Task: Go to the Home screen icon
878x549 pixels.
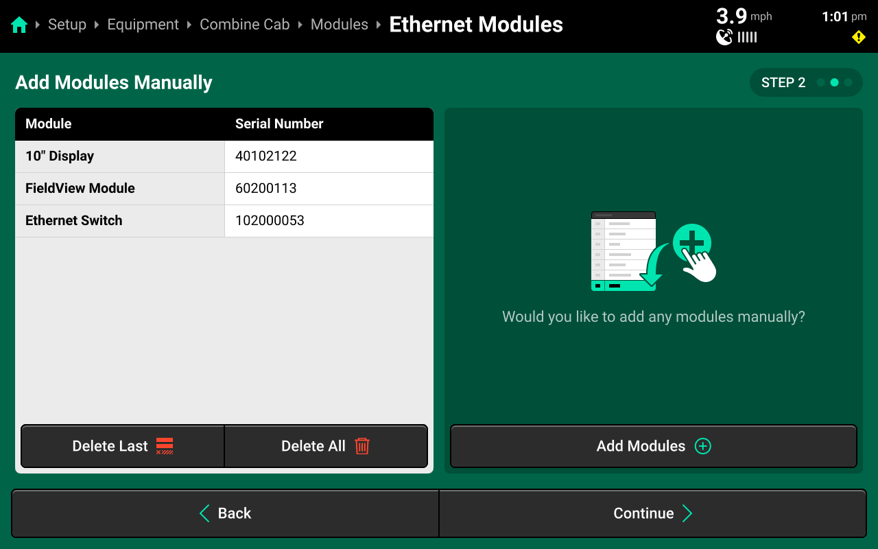Action: click(19, 25)
